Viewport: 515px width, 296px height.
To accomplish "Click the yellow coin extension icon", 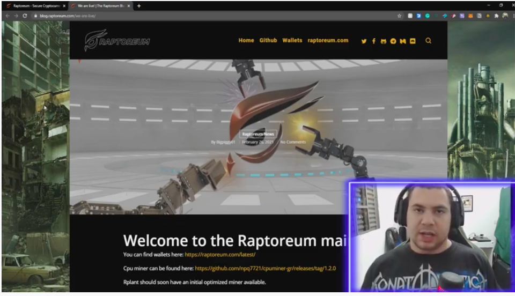I will click(488, 16).
